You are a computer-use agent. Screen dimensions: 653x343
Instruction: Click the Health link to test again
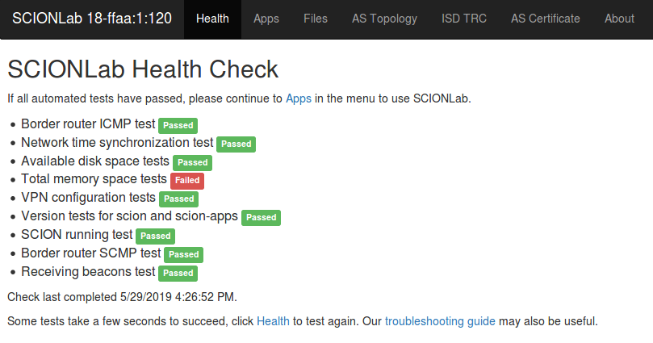[x=273, y=321]
